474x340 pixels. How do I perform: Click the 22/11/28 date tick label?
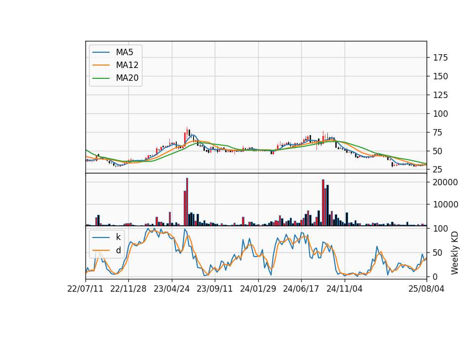(128, 289)
